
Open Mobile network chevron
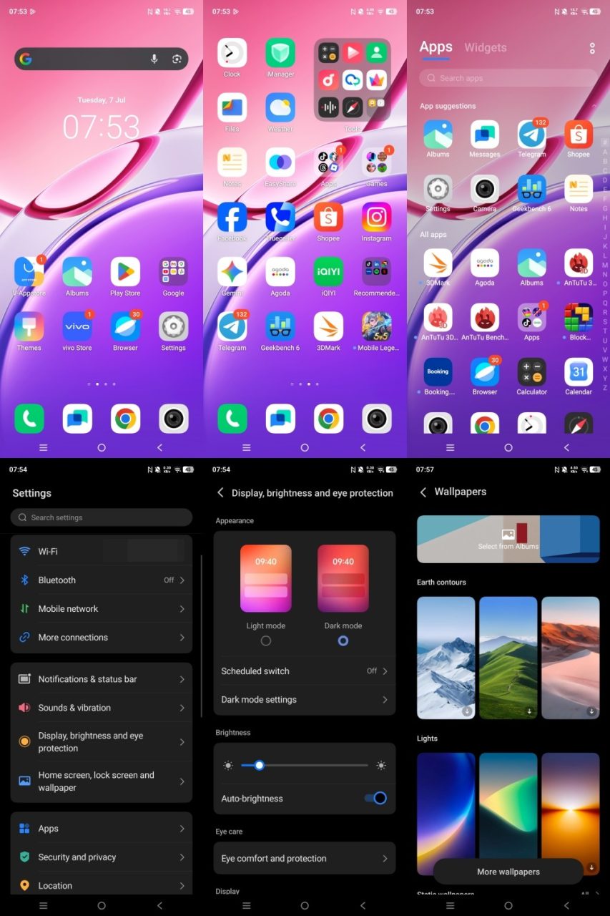tap(182, 609)
